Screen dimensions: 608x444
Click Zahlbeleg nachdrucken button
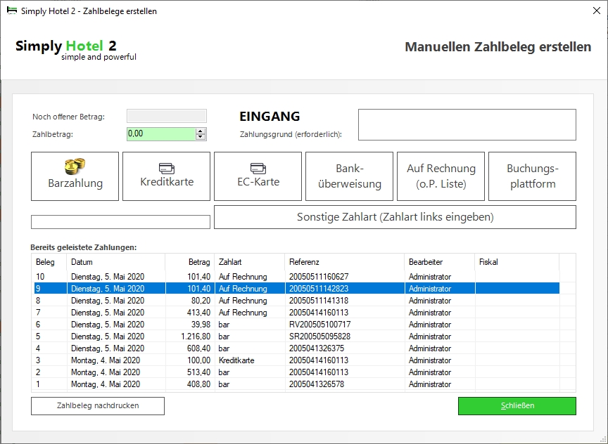(98, 405)
